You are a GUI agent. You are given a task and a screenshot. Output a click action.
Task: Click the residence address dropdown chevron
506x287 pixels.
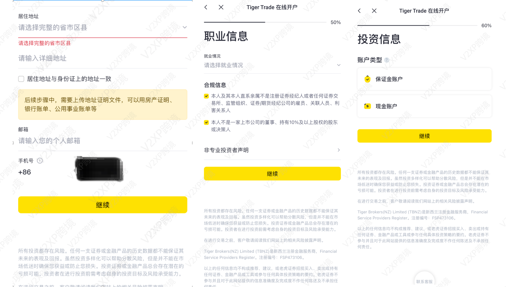185,27
